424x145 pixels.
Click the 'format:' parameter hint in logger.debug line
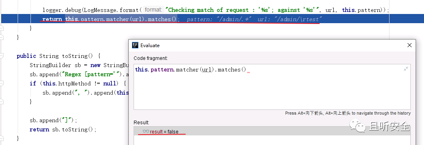coord(153,10)
